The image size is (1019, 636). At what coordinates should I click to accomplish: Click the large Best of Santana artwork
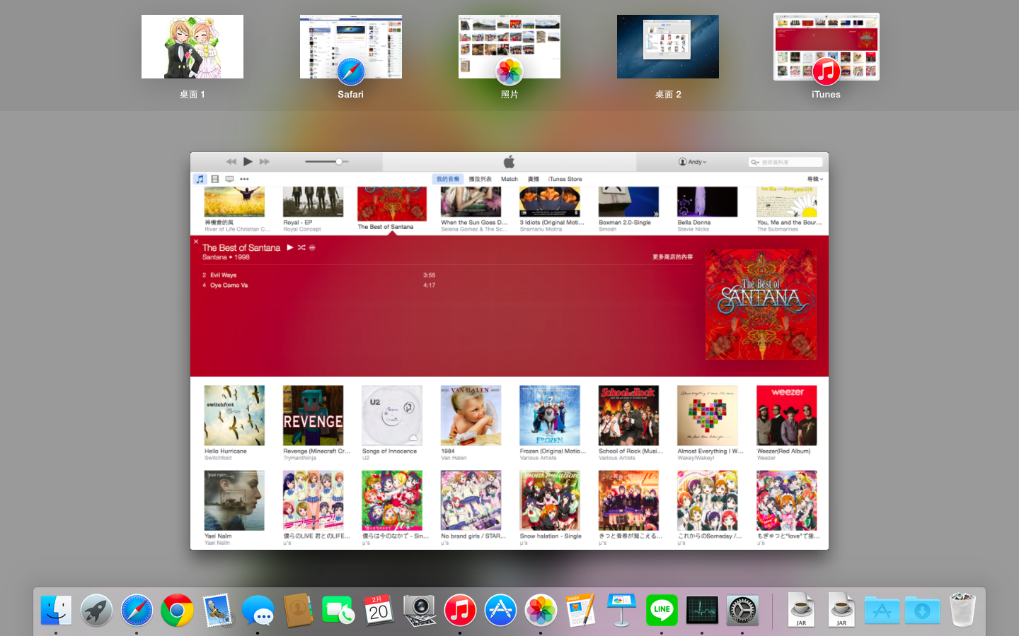pyautogui.click(x=761, y=305)
